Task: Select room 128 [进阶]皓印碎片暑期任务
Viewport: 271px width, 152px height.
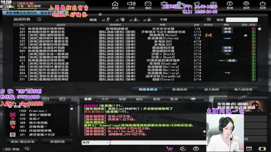Action: 135,38
